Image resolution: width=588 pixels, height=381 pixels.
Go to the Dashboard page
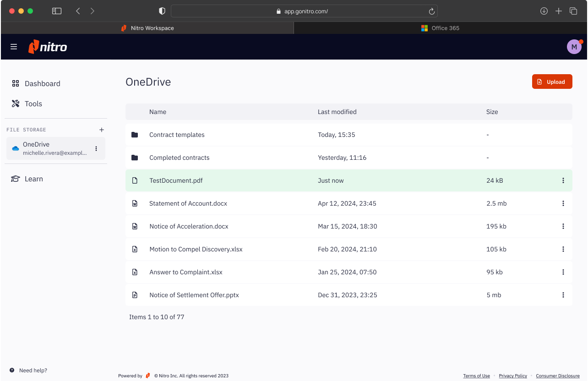pyautogui.click(x=42, y=83)
